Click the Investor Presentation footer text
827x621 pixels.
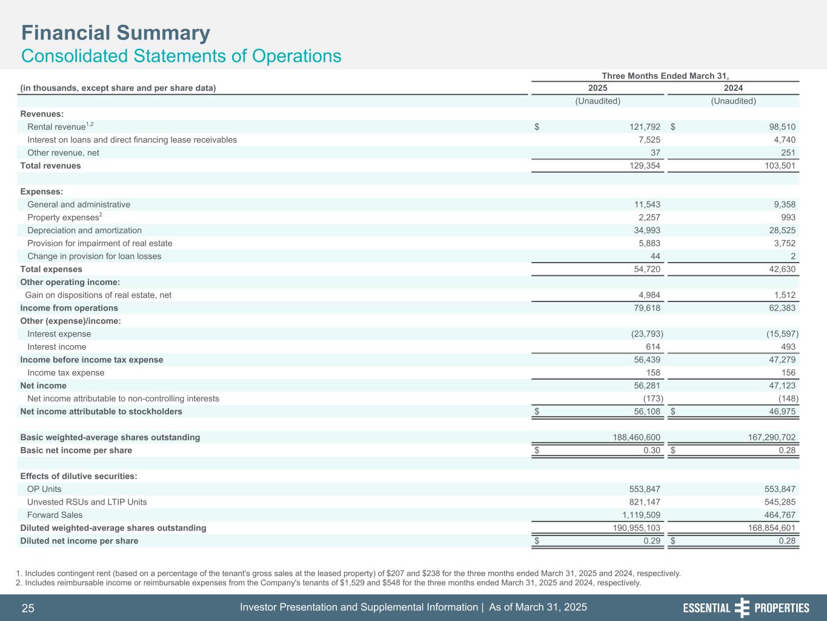[x=413, y=607]
